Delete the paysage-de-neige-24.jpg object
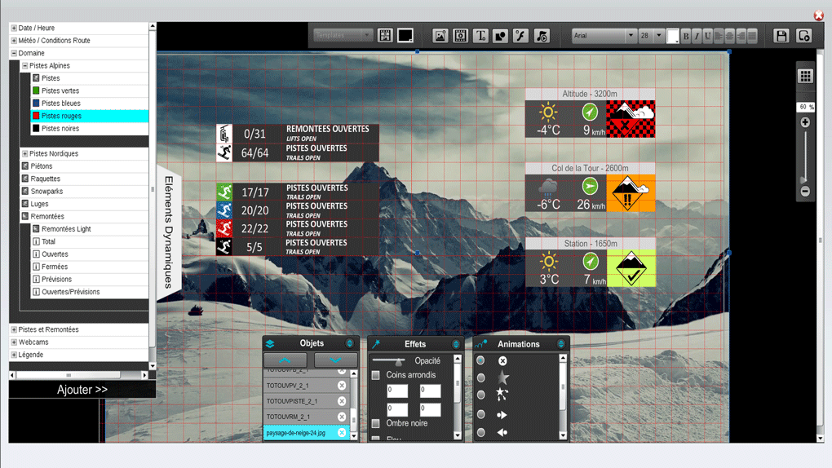The image size is (832, 468). [342, 433]
